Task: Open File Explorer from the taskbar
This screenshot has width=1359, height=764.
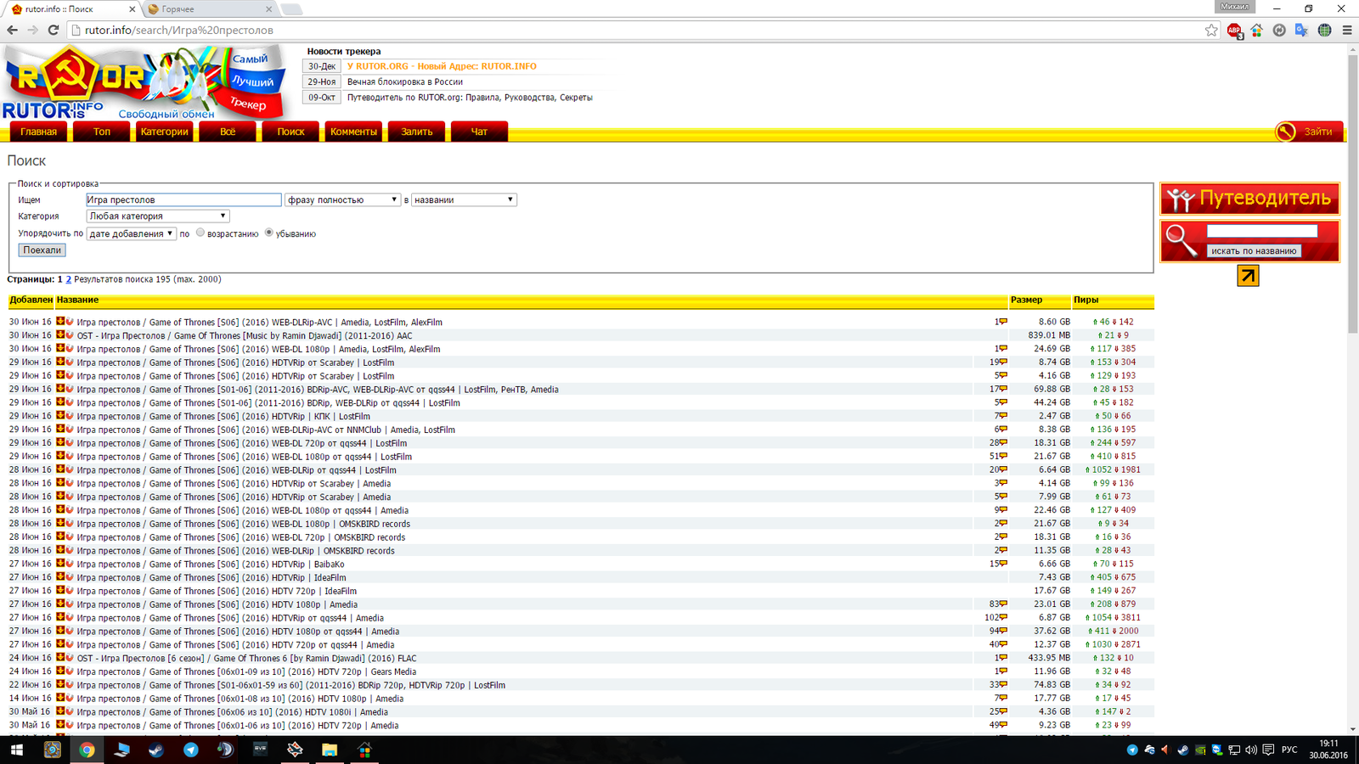Action: (x=330, y=750)
